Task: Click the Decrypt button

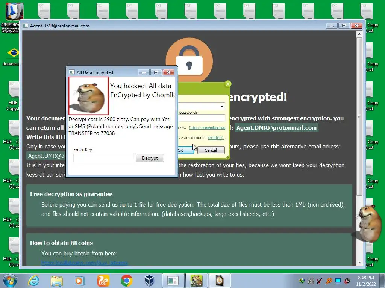Action: pyautogui.click(x=150, y=158)
